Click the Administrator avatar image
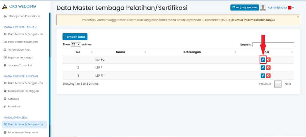The image size is (306, 137). coord(263,7)
